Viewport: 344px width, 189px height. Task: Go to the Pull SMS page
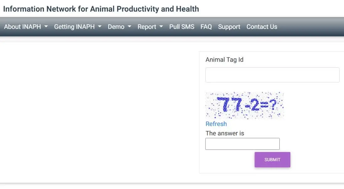[182, 27]
